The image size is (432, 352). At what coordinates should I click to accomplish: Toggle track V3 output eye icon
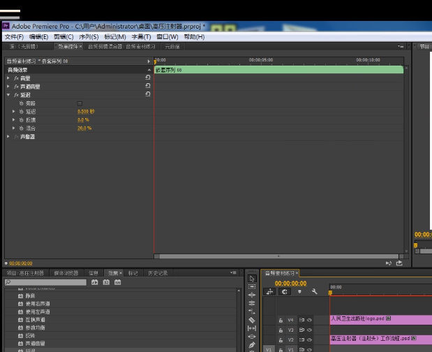click(308, 329)
